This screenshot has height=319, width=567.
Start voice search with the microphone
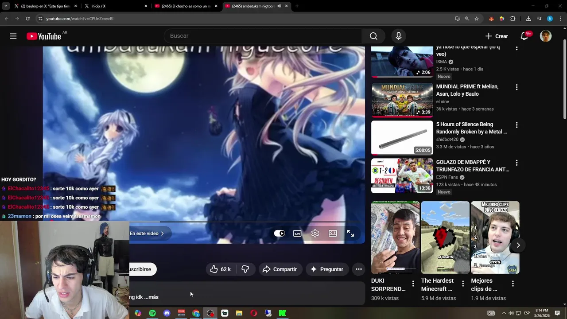tap(399, 36)
